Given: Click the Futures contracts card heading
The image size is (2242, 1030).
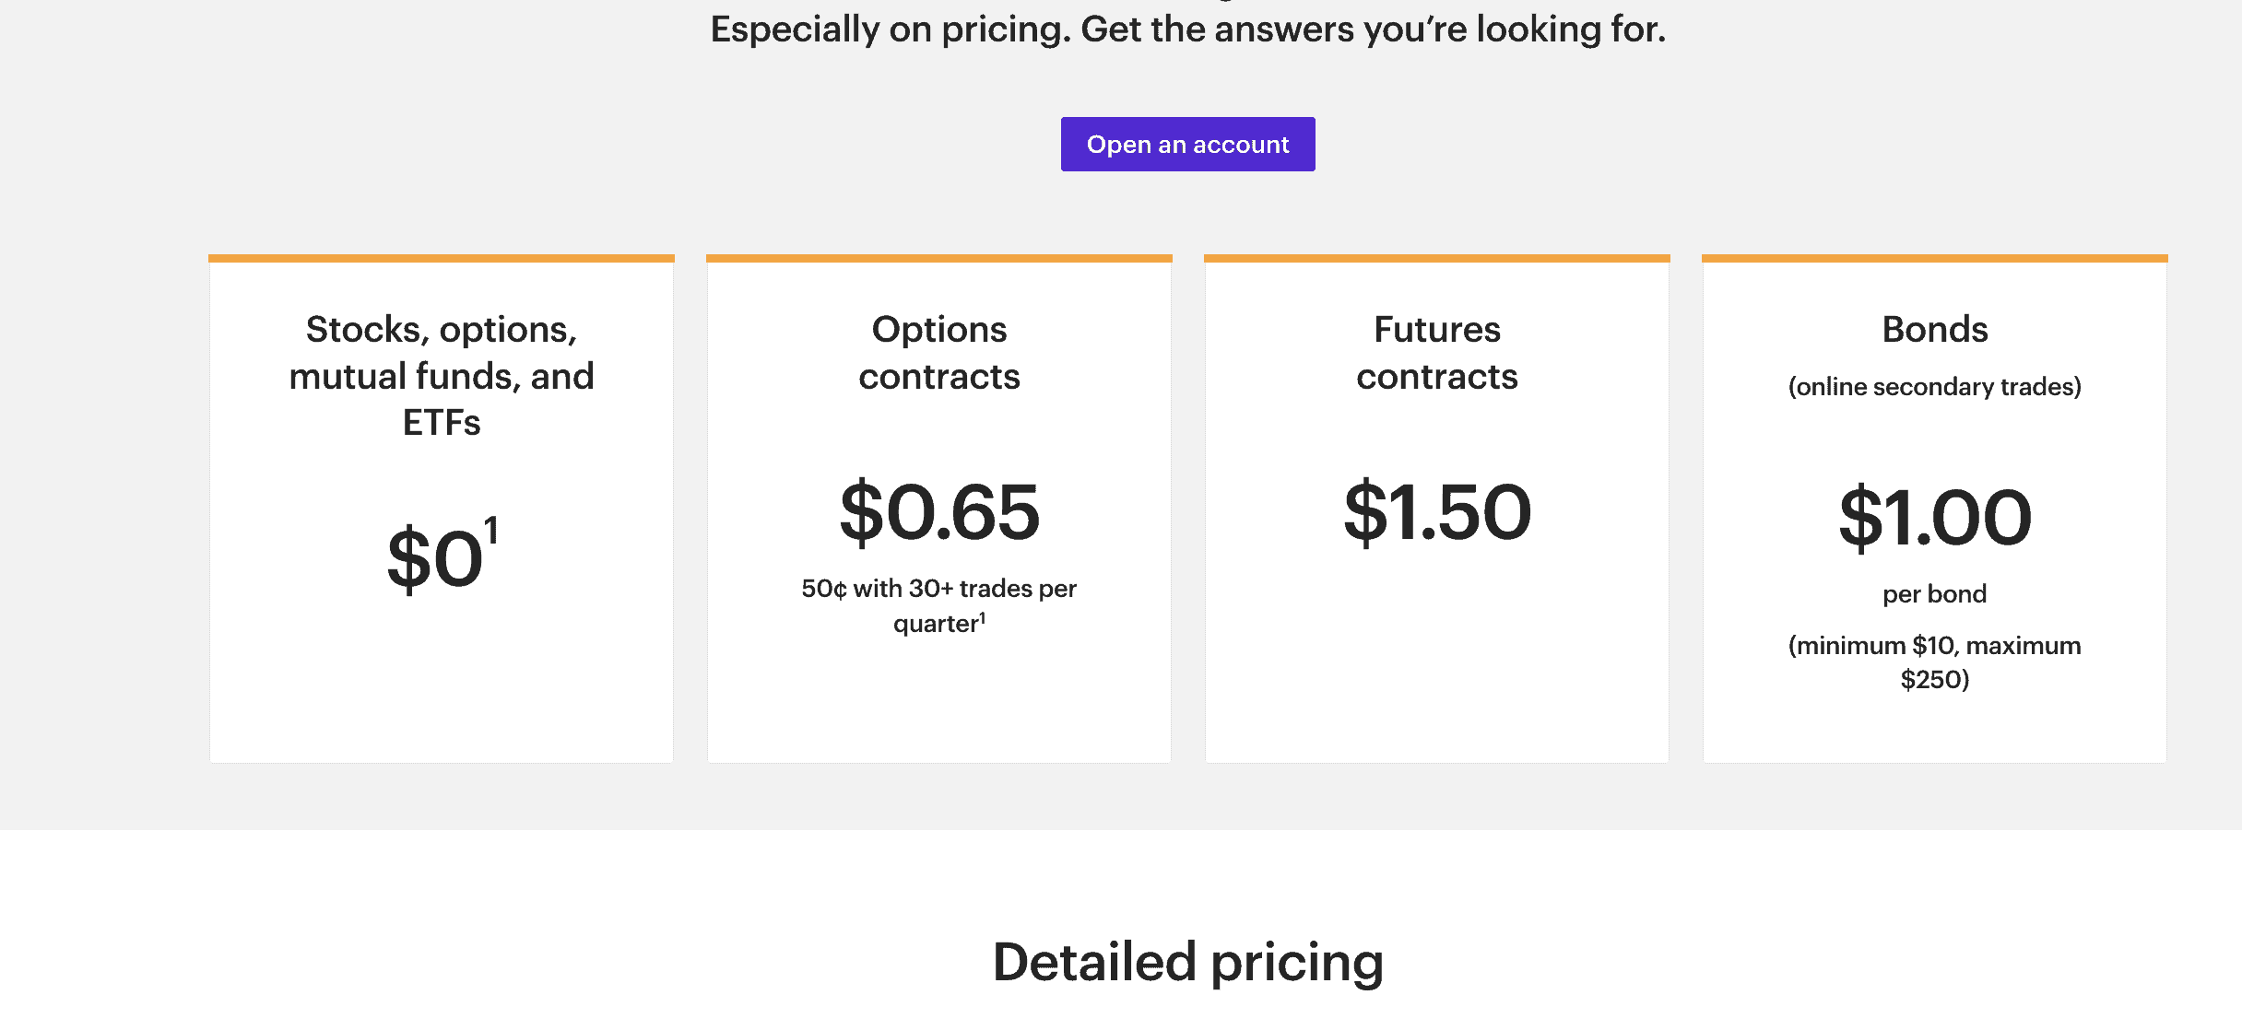Looking at the screenshot, I should (1436, 353).
